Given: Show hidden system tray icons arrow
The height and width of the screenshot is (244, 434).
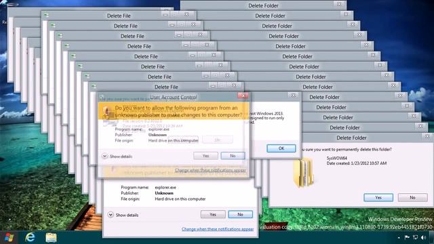Looking at the screenshot, I should (399, 238).
